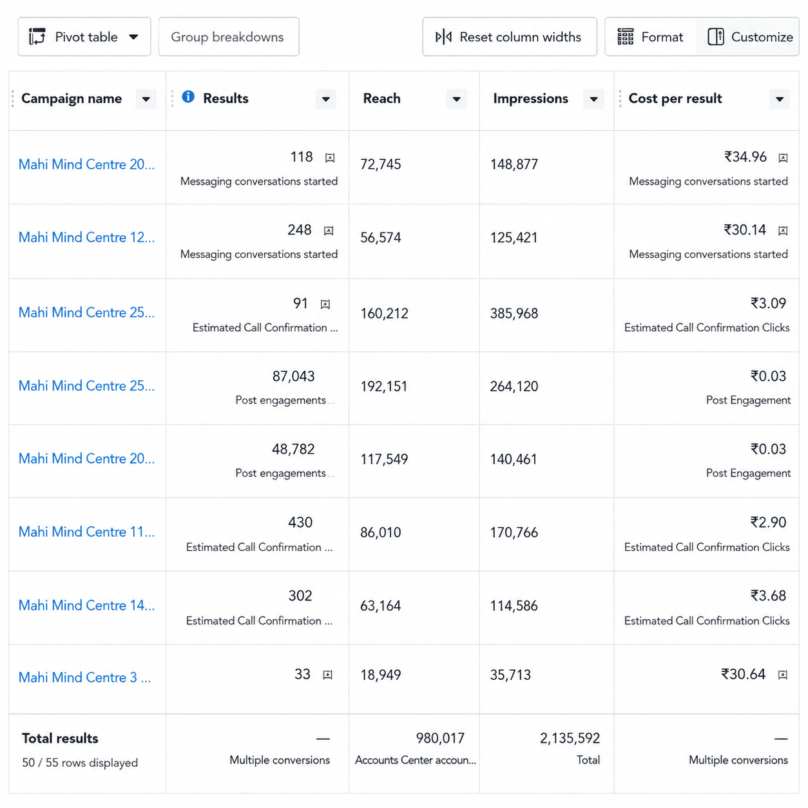The width and height of the screenshot is (808, 808).
Task: Click the Customize columns icon
Action: pyautogui.click(x=716, y=37)
